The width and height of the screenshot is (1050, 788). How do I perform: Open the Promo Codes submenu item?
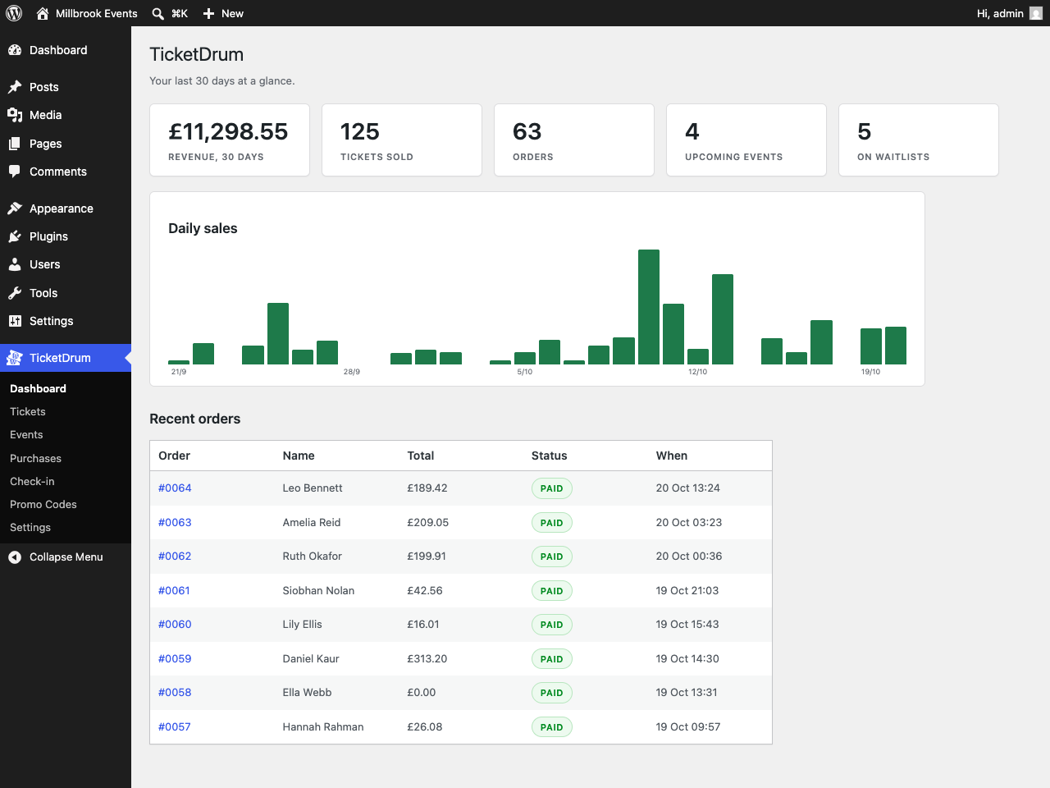pos(43,505)
